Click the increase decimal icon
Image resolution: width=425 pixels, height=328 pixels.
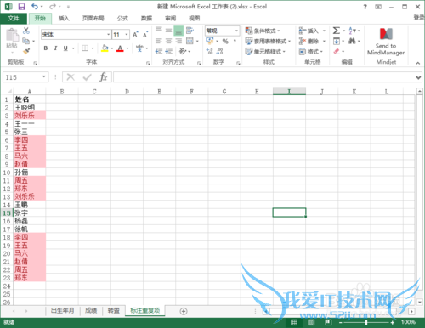210,51
